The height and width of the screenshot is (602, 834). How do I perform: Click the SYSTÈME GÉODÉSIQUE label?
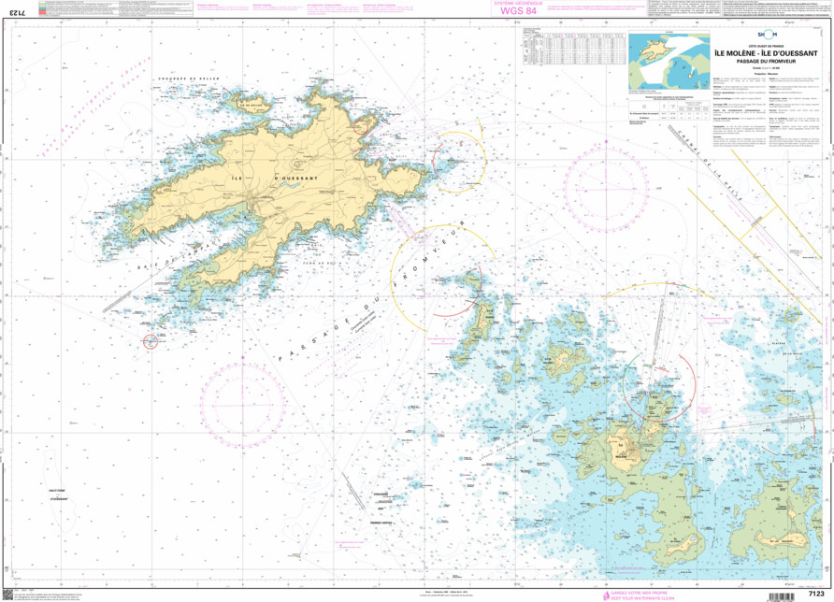518,3
